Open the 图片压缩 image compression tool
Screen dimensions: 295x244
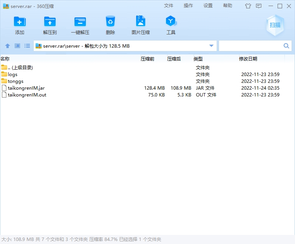(x=141, y=21)
